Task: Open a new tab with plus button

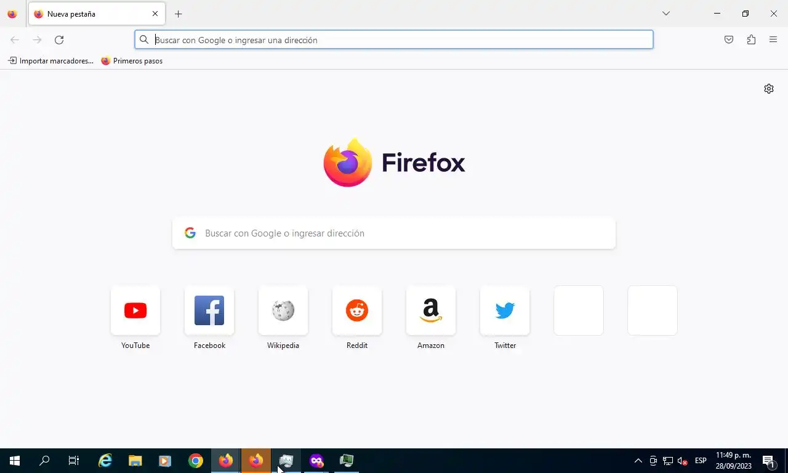Action: pos(179,14)
